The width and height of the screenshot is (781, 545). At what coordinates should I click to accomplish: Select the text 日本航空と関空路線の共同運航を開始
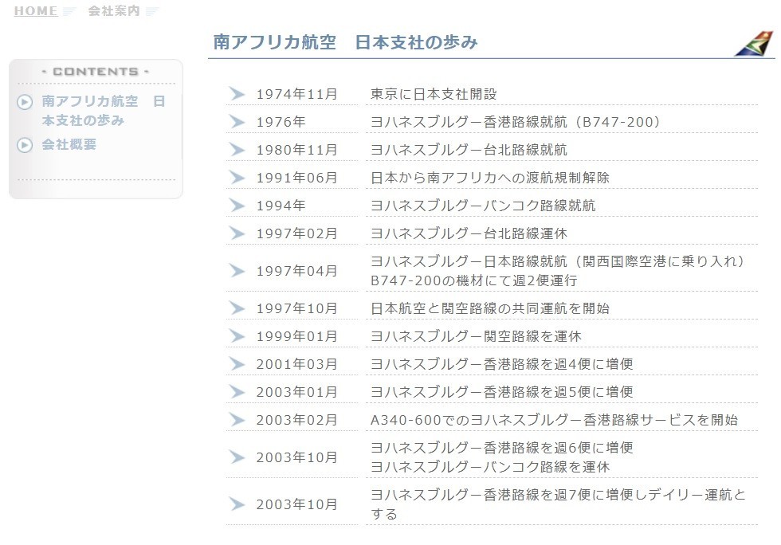click(x=490, y=309)
